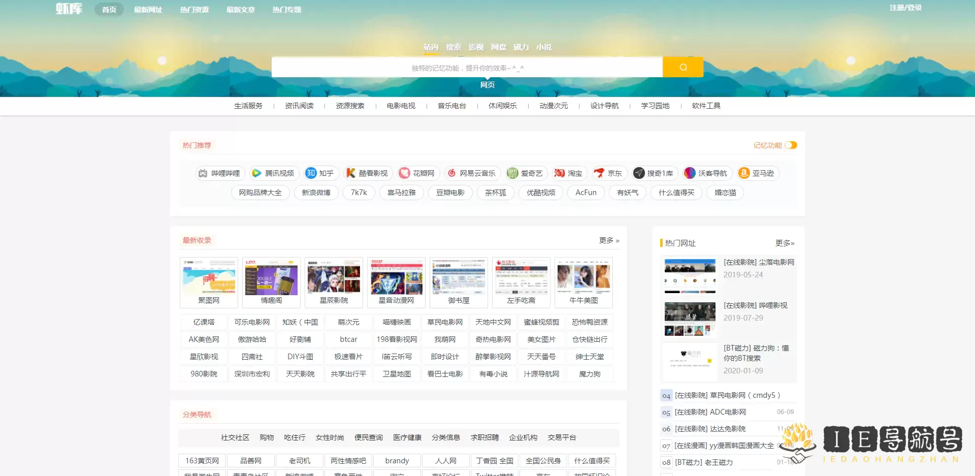
Task: Click inside the search input field
Action: point(467,67)
